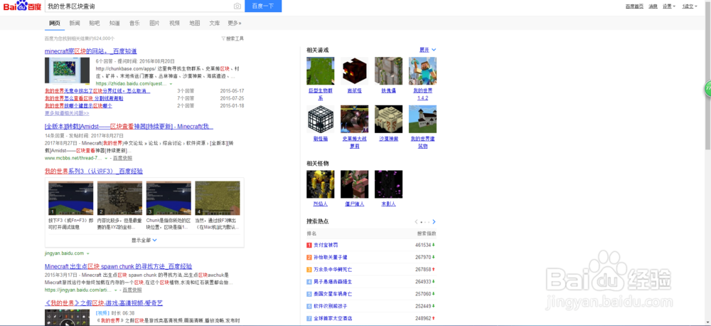Click 沙漠神殿 desert temple icon
Image resolution: width=711 pixels, height=326 pixels.
click(x=389, y=120)
